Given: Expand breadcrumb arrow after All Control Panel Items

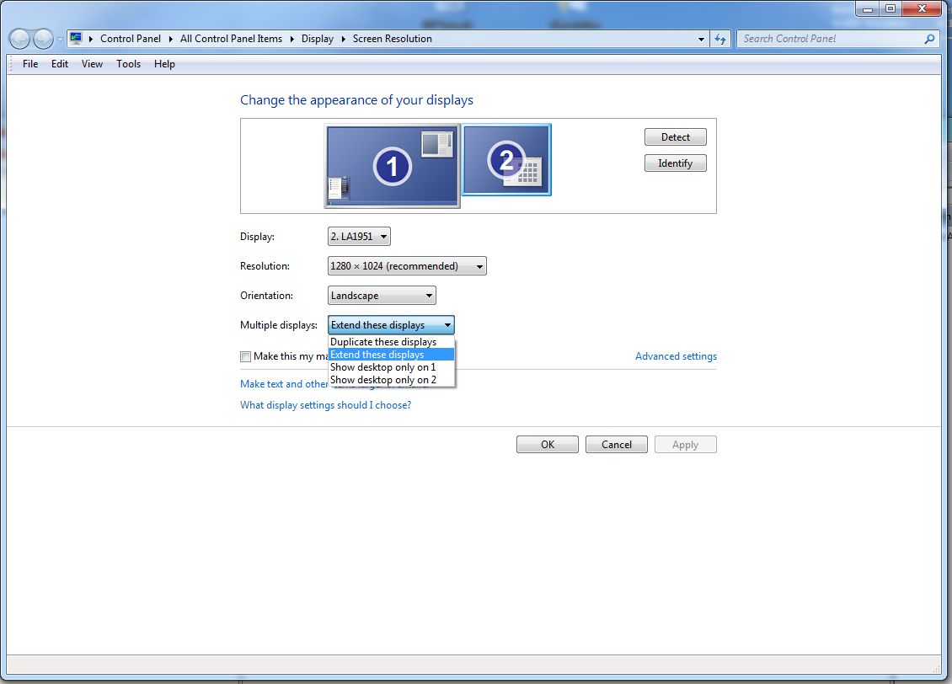Looking at the screenshot, I should point(292,39).
